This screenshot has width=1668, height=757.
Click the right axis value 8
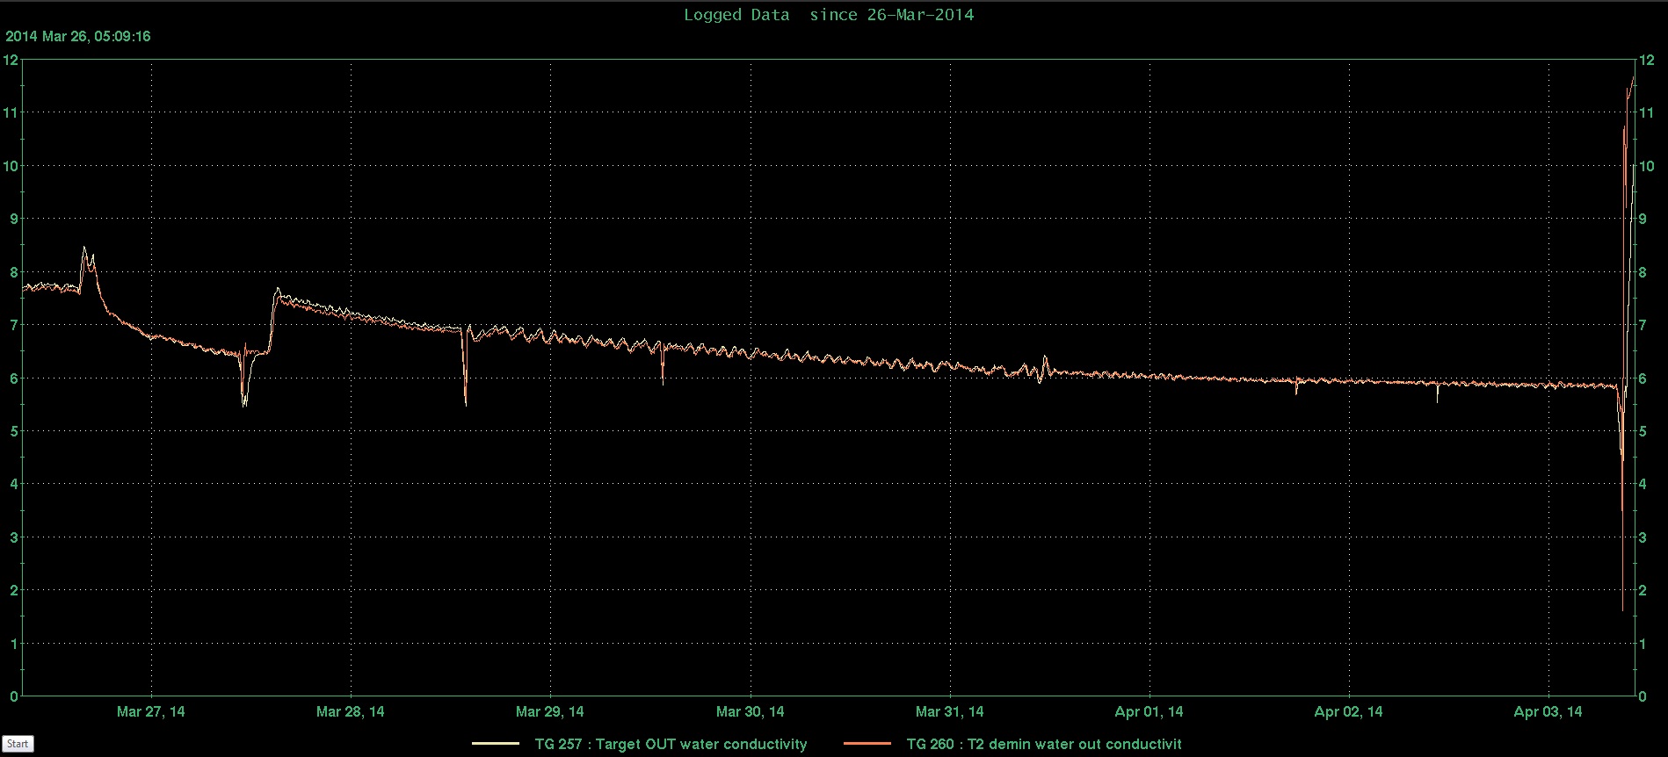click(x=1643, y=272)
